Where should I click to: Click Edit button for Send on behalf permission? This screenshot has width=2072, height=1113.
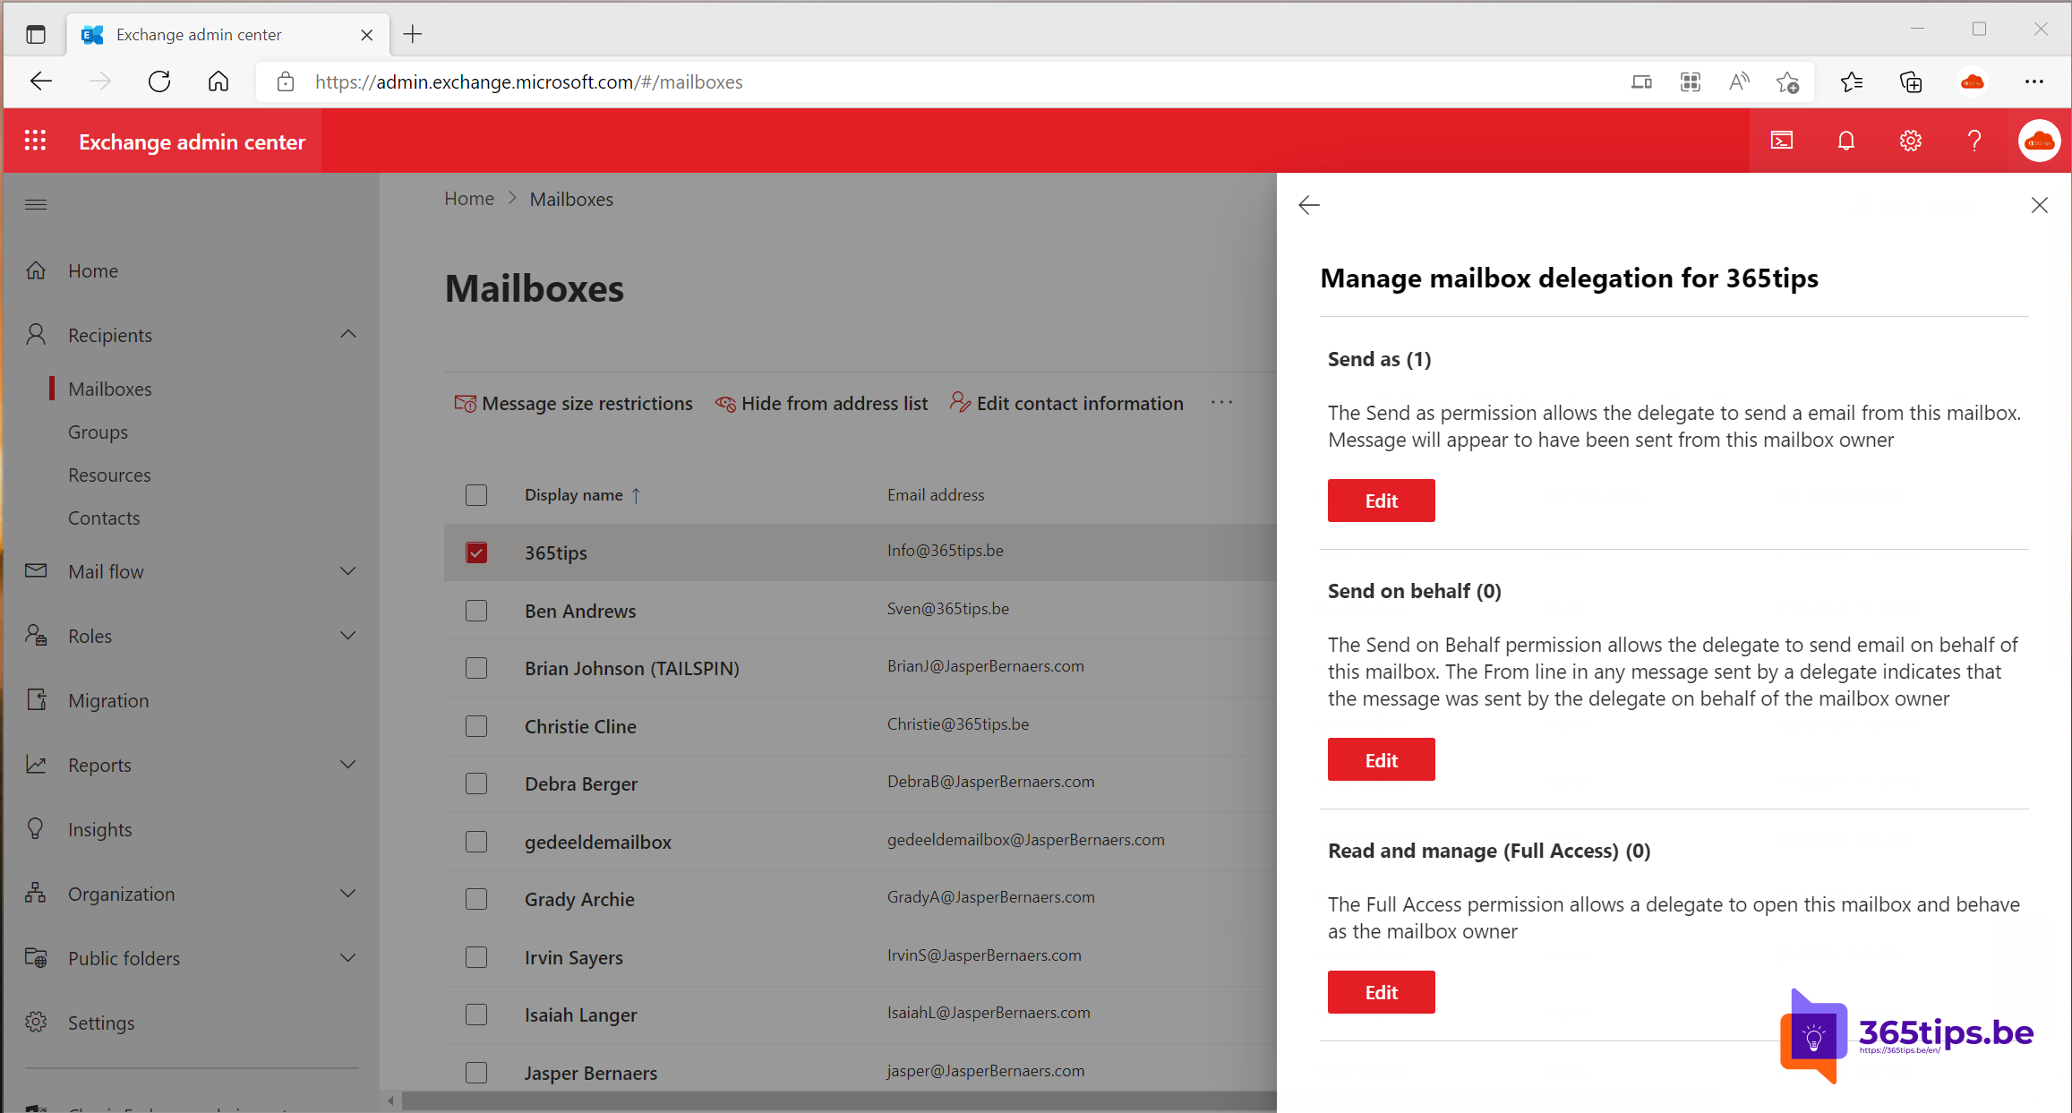1382,759
